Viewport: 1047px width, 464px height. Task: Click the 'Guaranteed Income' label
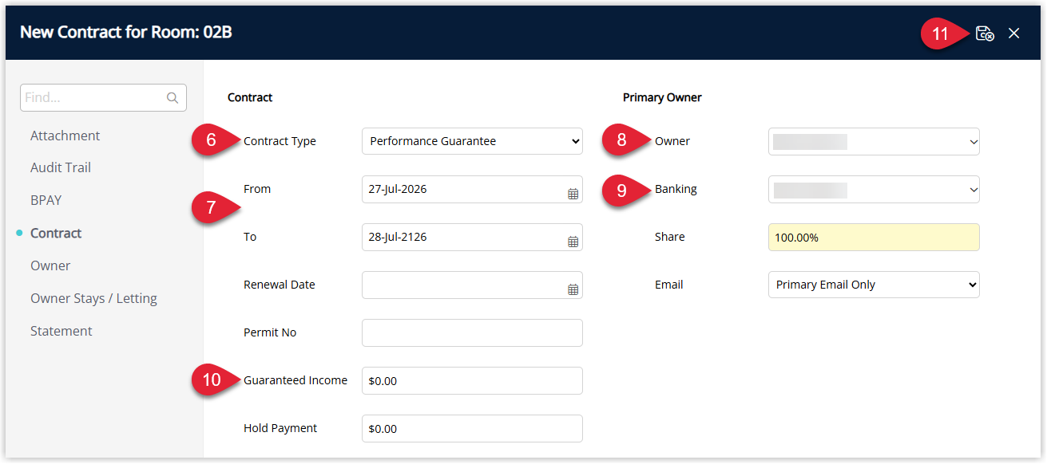(x=295, y=380)
